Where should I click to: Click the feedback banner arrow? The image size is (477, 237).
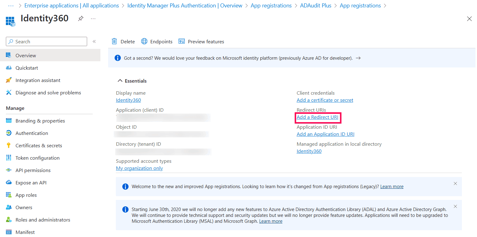coord(358,58)
